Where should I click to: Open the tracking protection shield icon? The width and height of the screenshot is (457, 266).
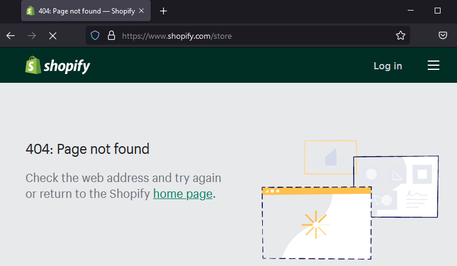point(96,36)
